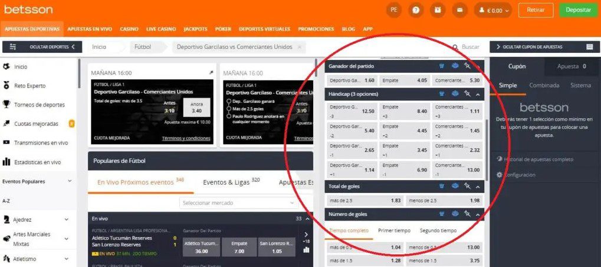Viewport: 601px width, 267px height.
Task: Click the stats icon in Total de goles
Action: tap(455, 186)
